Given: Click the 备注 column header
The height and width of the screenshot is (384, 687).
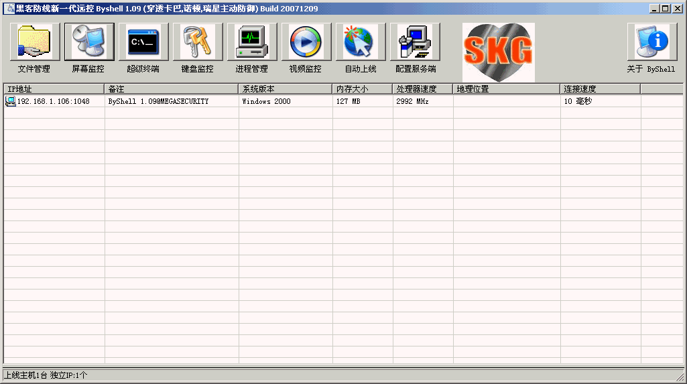Looking at the screenshot, I should (171, 88).
